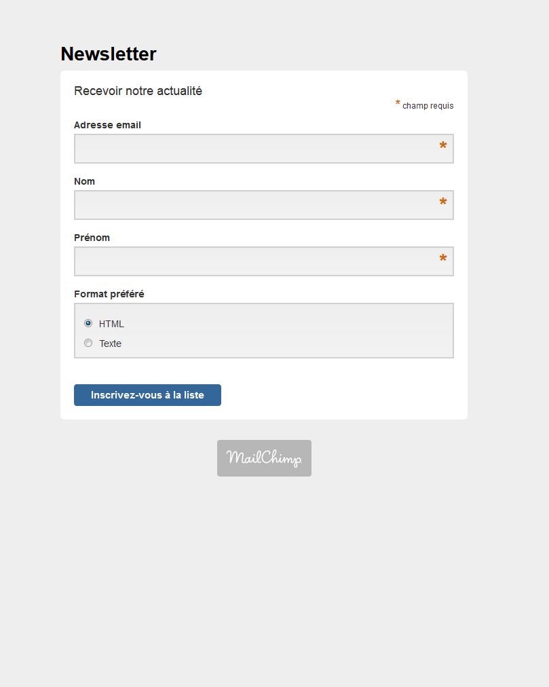Click the Recevoir notre actualité subtitle
The image size is (549, 687).
pyautogui.click(x=138, y=91)
